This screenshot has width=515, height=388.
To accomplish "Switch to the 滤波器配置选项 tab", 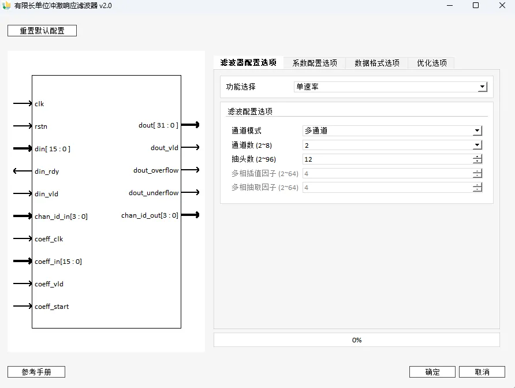I will coord(248,63).
